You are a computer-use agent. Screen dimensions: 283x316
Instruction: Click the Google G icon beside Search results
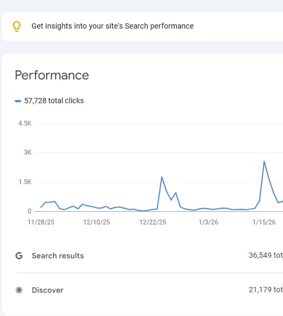19,256
